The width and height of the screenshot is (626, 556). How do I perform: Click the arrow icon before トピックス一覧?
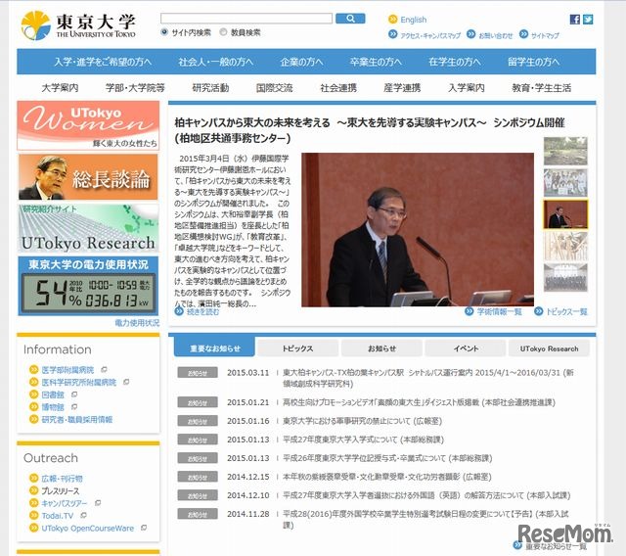click(x=539, y=310)
